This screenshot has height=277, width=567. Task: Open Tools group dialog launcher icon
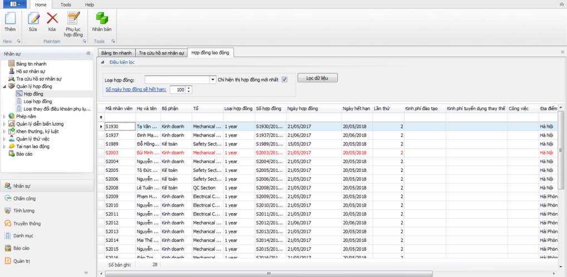pos(113,42)
